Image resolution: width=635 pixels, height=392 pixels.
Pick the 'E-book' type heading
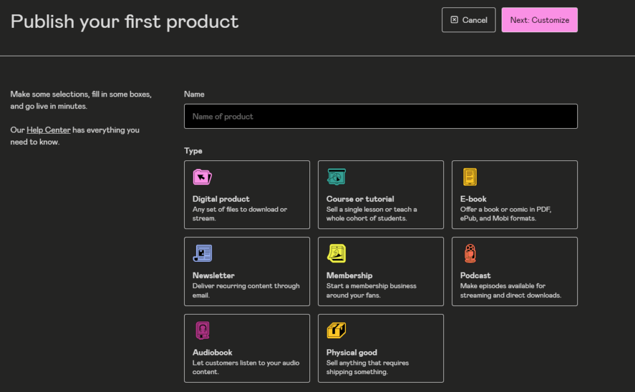coord(473,199)
